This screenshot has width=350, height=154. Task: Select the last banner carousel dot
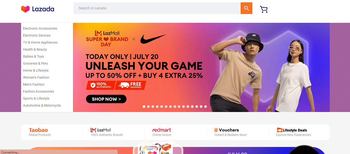coord(206,107)
